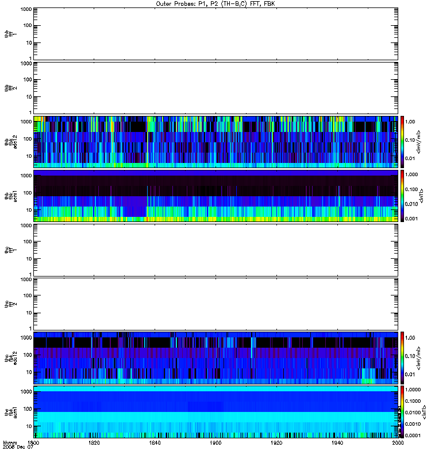This screenshot has width=431, height=459.
Task: Click the '0.001' value on thb scm1 color bar
Action: tap(411, 219)
